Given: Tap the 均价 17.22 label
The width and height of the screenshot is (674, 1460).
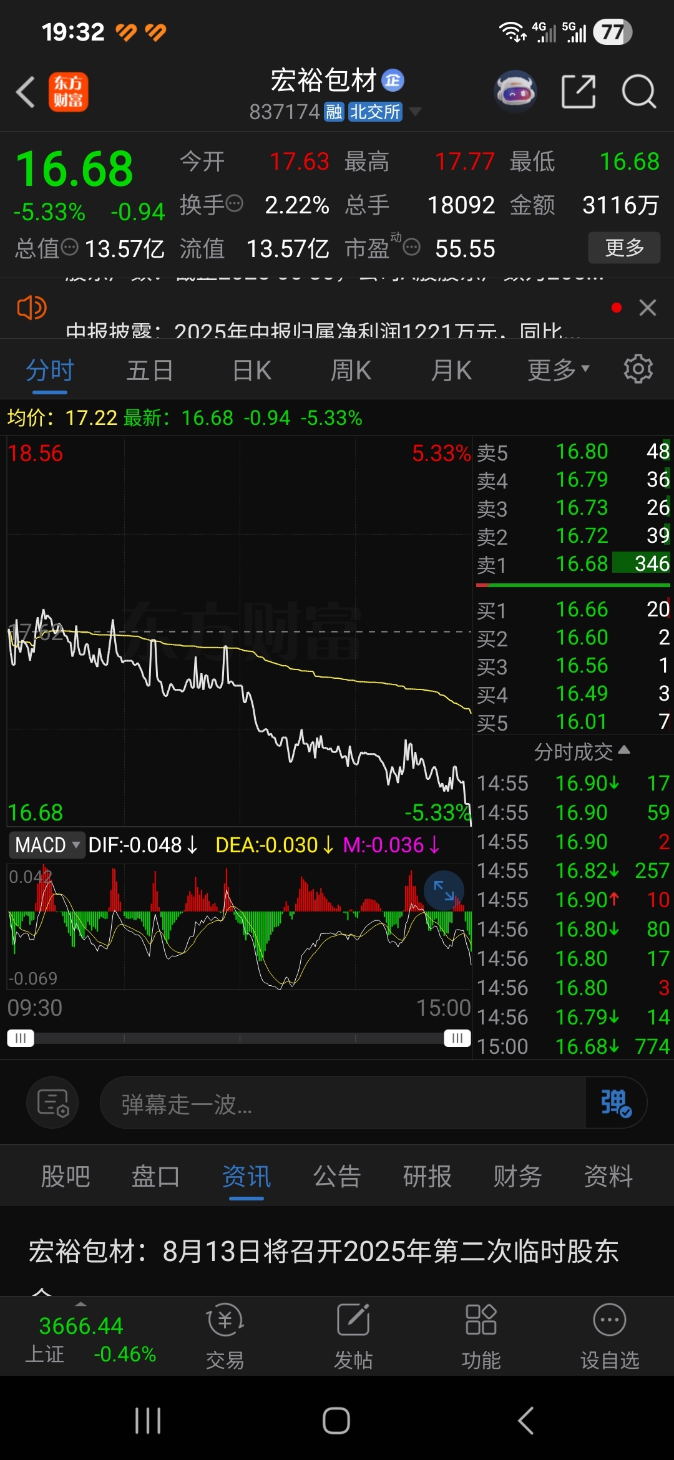Looking at the screenshot, I should pos(62,417).
